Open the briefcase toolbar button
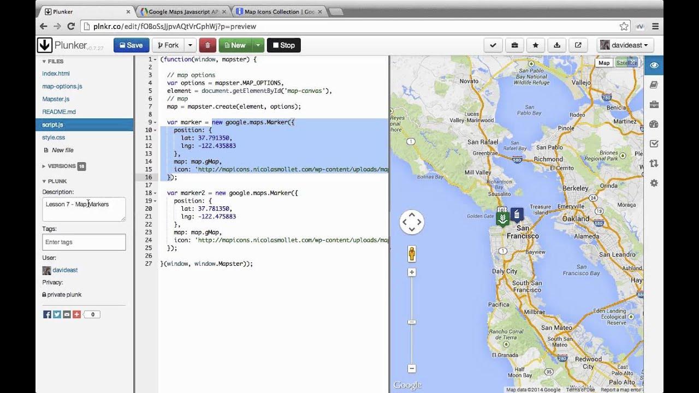Screen dimensions: 699x393 (514, 45)
